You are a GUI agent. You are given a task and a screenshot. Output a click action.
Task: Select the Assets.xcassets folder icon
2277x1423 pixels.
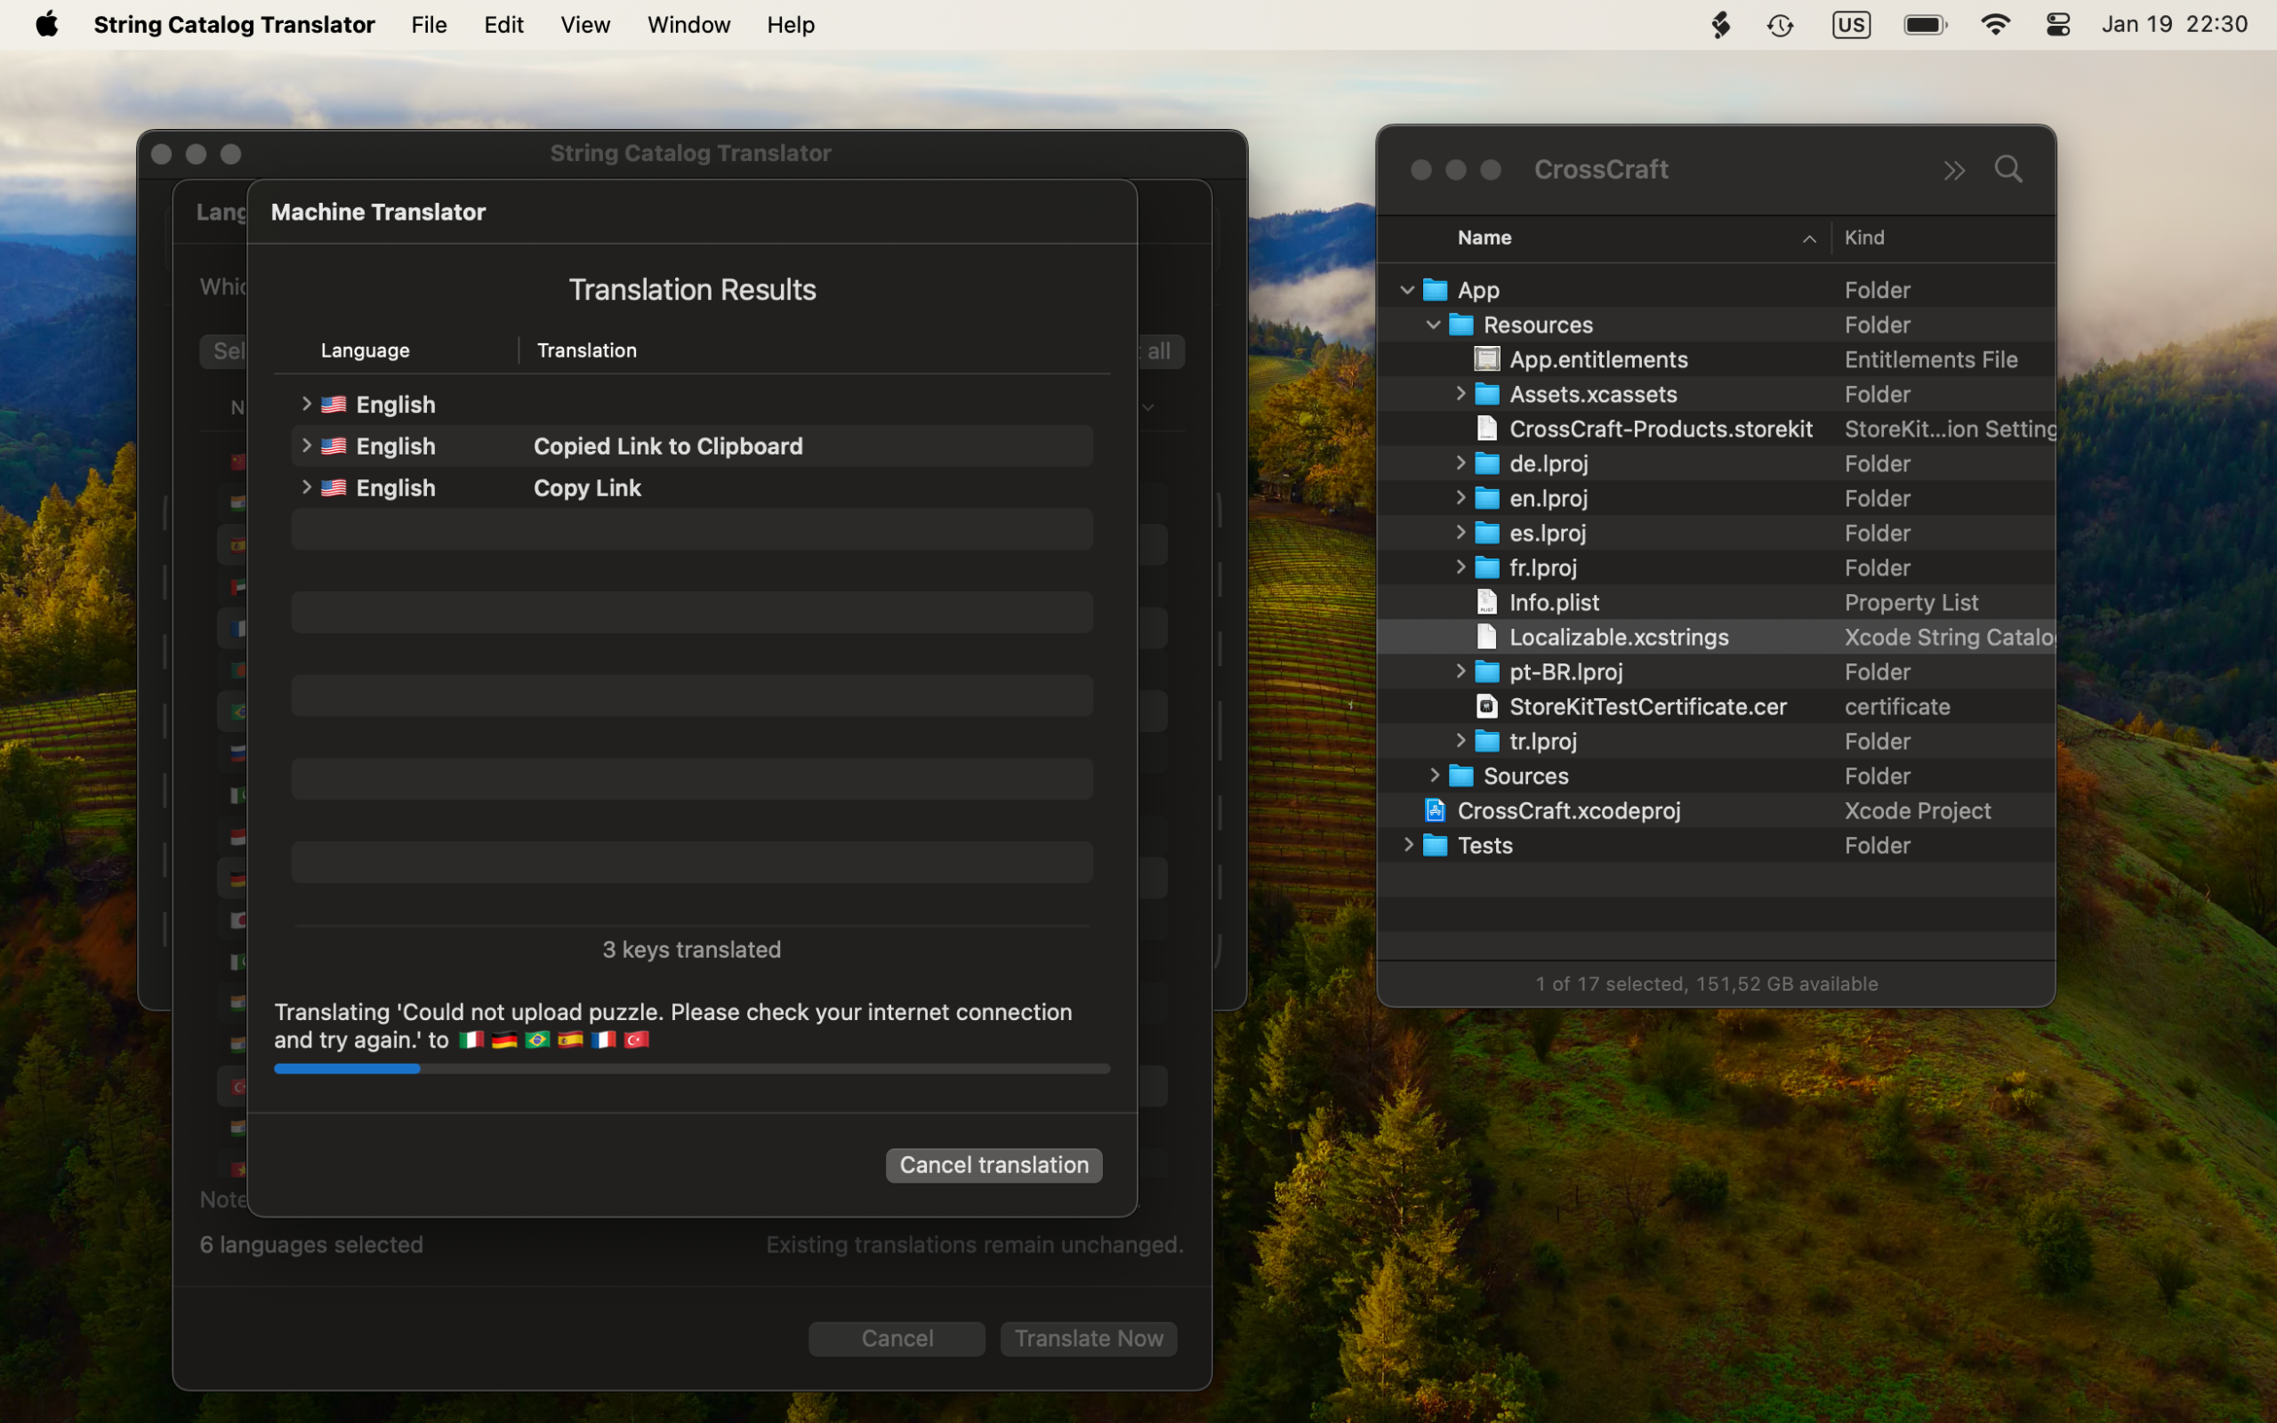tap(1486, 394)
